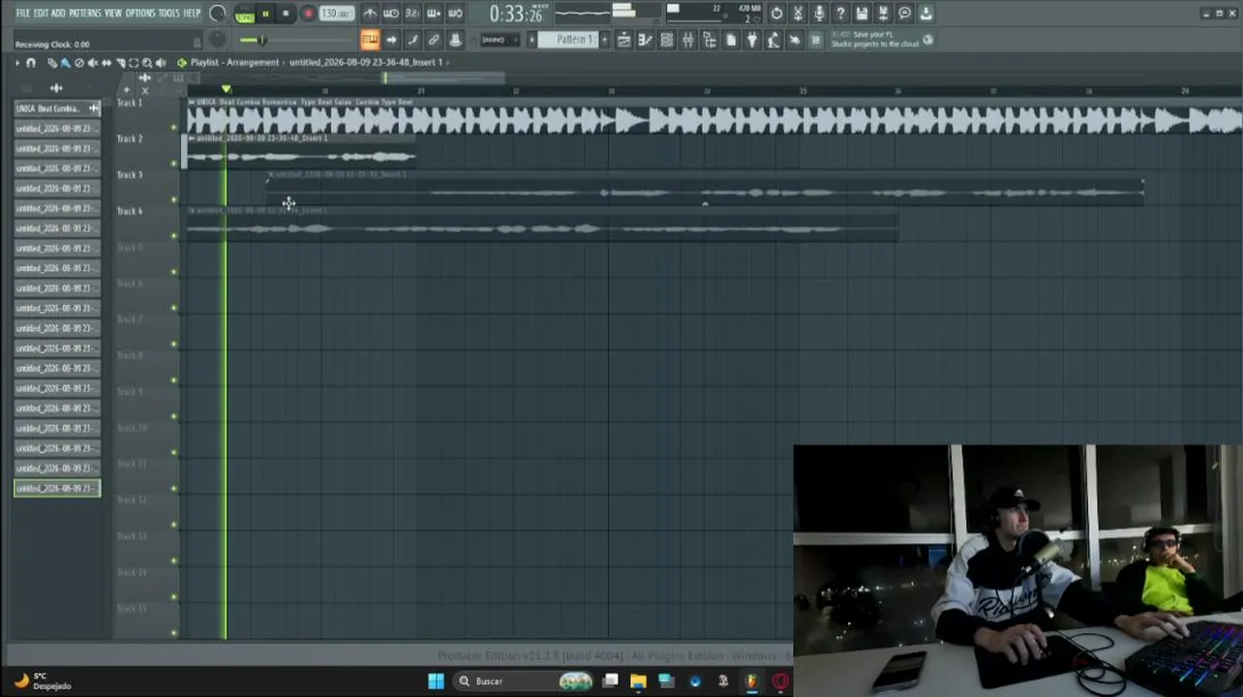Viewport: 1243px width, 697px height.
Task: Open the UNICA Beat Cumbia clip menu in Track 1
Action: pyautogui.click(x=192, y=102)
